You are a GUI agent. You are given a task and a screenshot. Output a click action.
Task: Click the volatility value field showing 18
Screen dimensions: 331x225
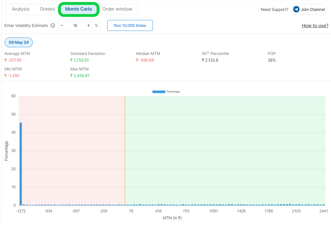[x=75, y=25]
